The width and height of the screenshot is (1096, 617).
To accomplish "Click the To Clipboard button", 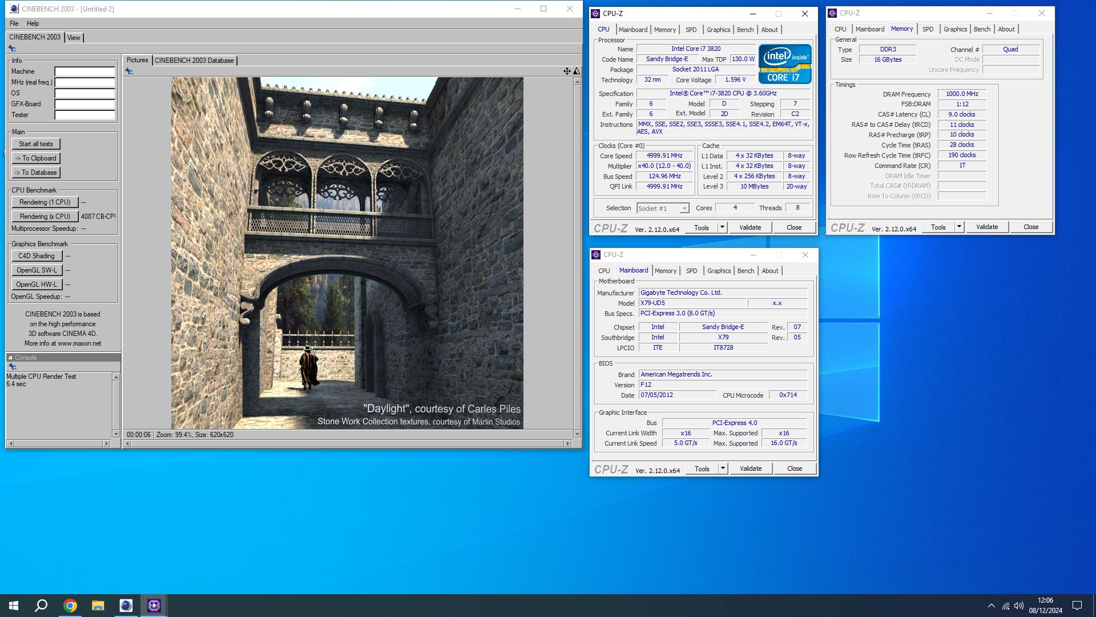I will click(35, 158).
